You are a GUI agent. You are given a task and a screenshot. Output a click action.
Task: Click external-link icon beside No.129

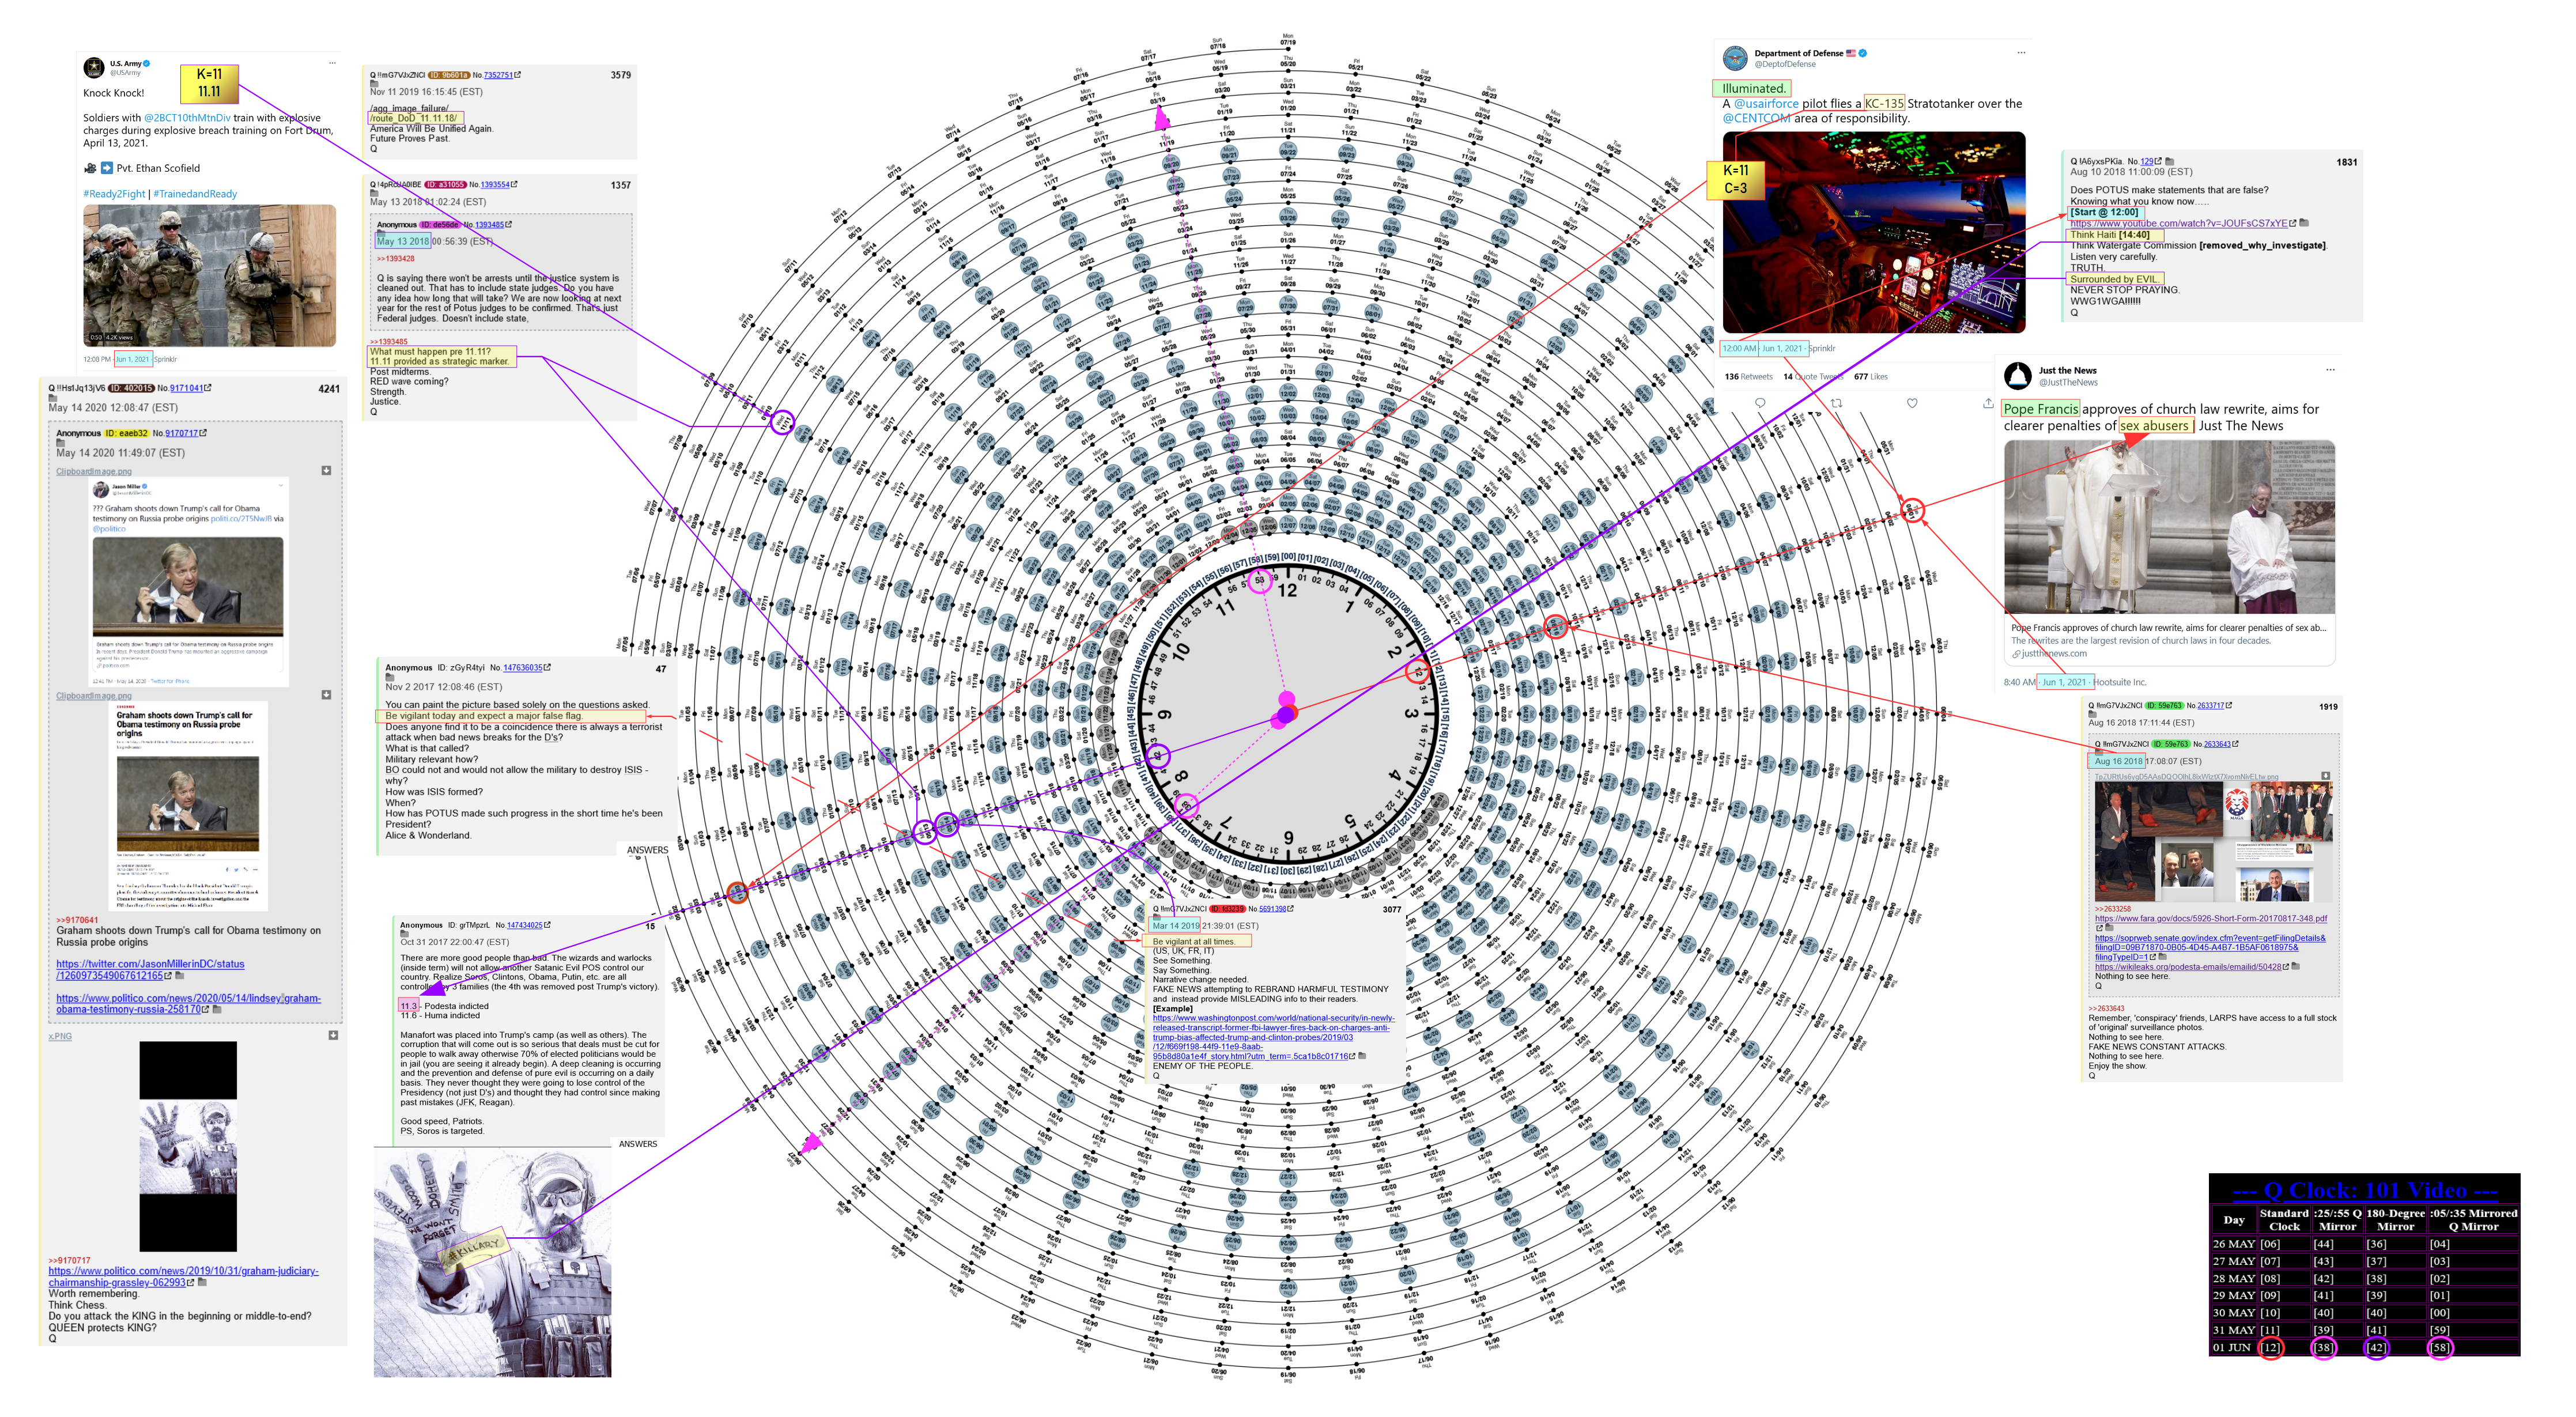click(2158, 161)
